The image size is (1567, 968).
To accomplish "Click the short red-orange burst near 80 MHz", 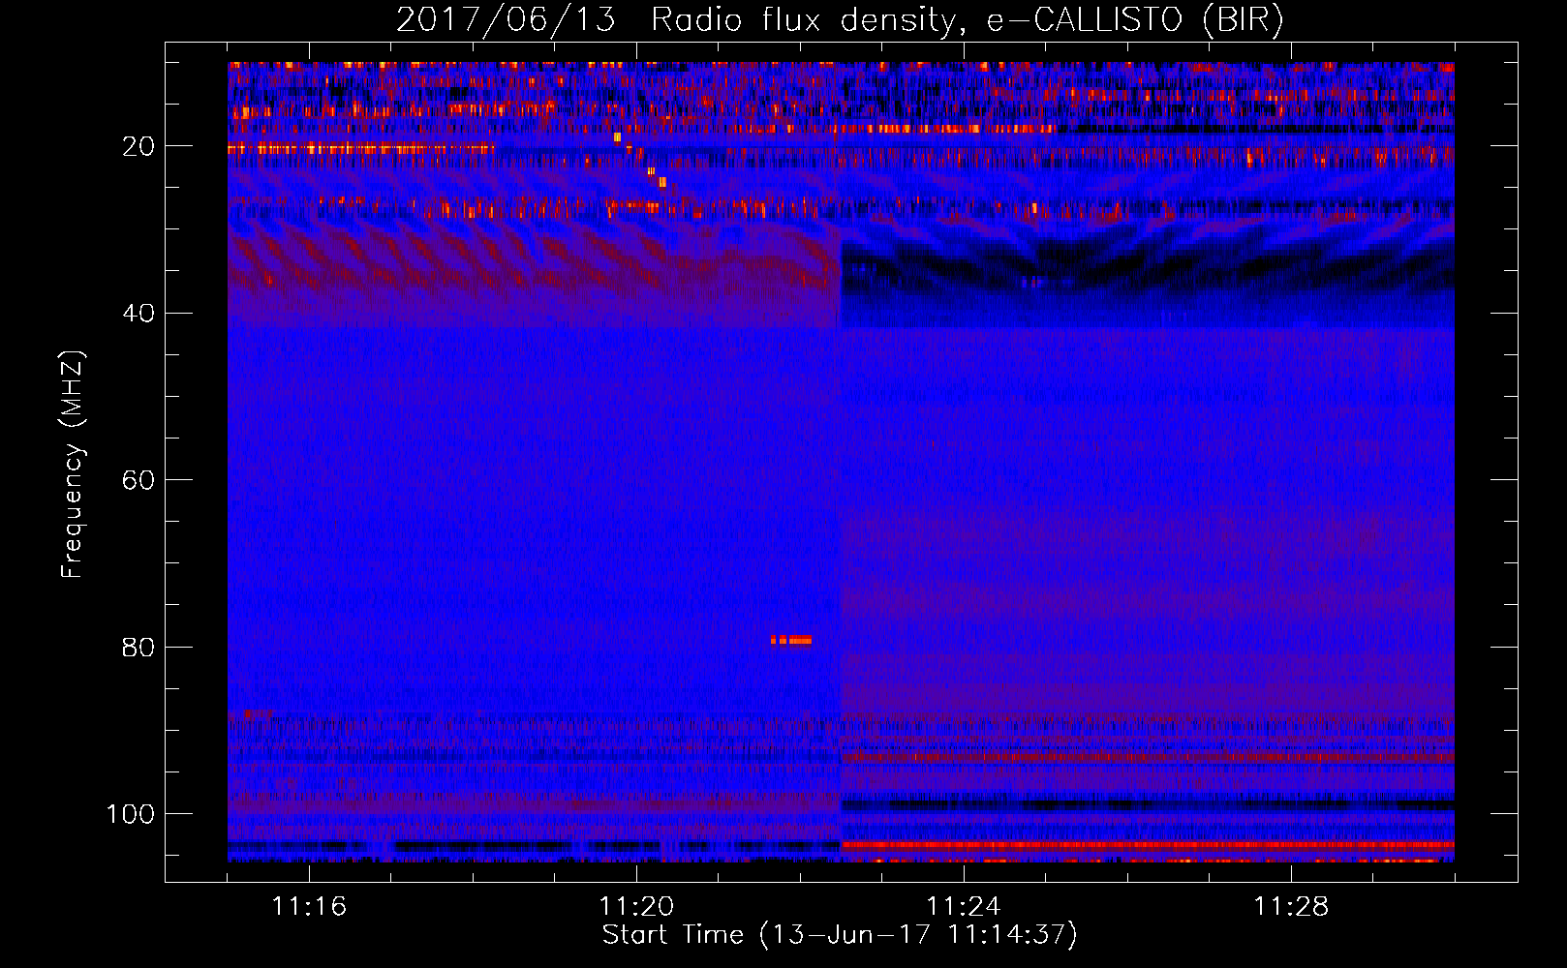I will [x=791, y=640].
